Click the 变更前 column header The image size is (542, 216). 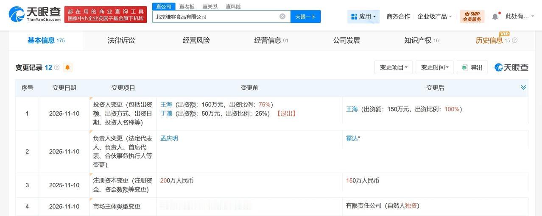click(x=249, y=88)
